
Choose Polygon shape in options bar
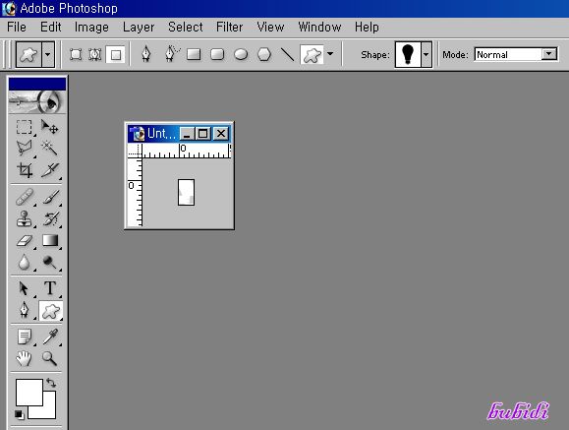(264, 54)
